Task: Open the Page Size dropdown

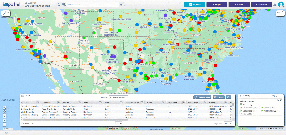Action: (x=228, y=123)
